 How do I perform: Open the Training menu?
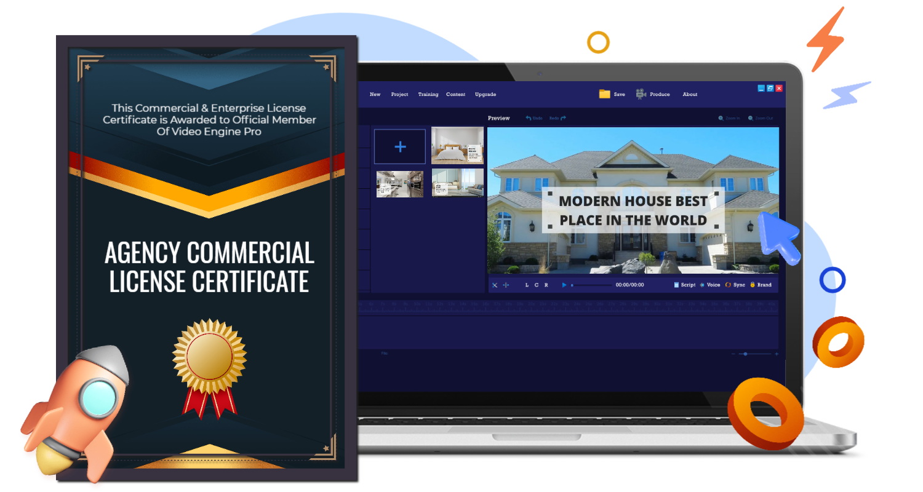click(x=428, y=95)
